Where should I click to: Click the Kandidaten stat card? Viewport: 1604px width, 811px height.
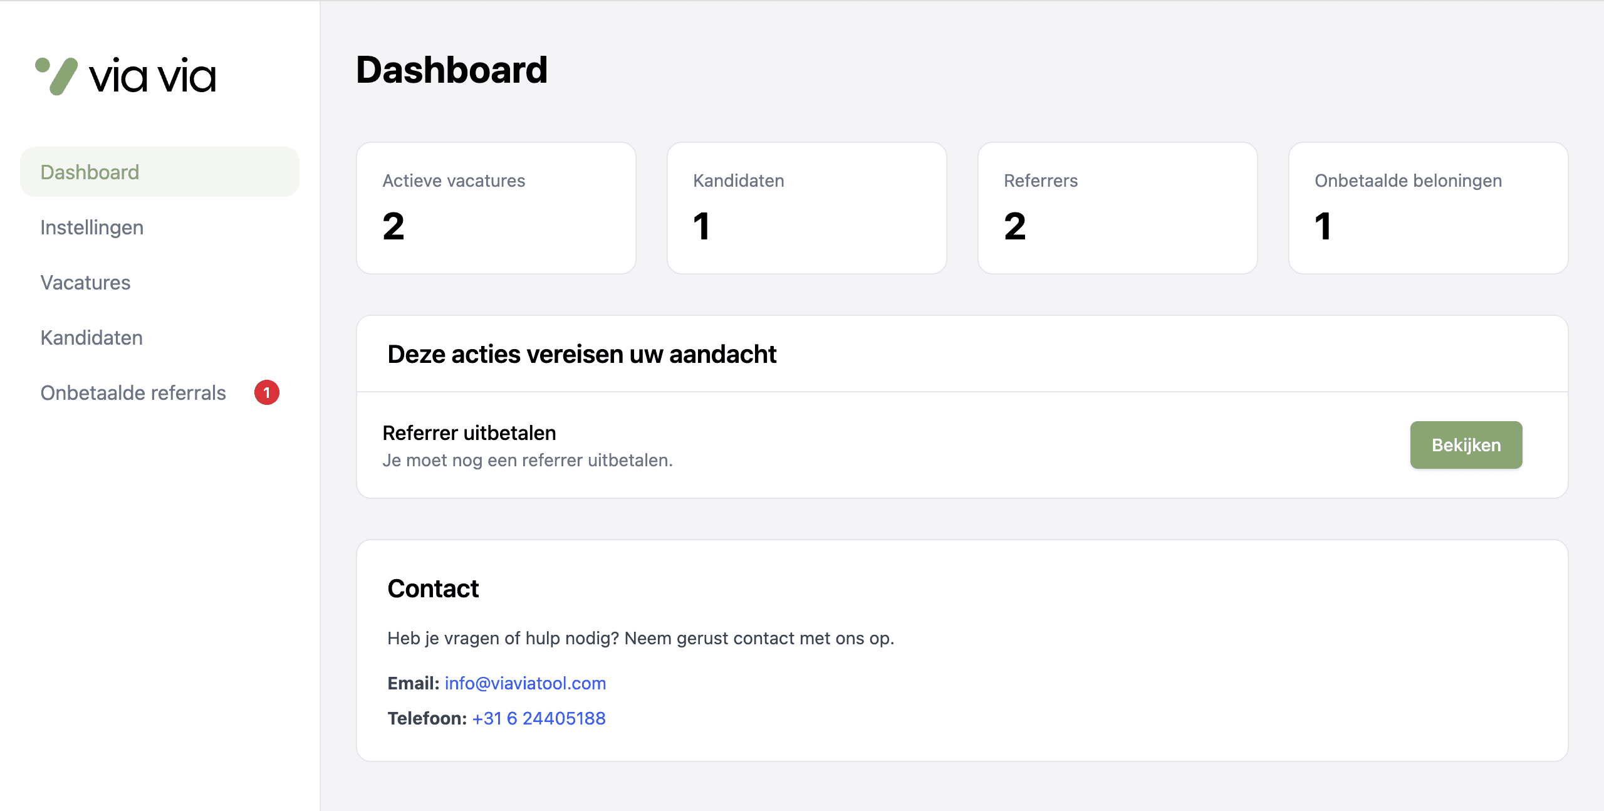pyautogui.click(x=806, y=208)
